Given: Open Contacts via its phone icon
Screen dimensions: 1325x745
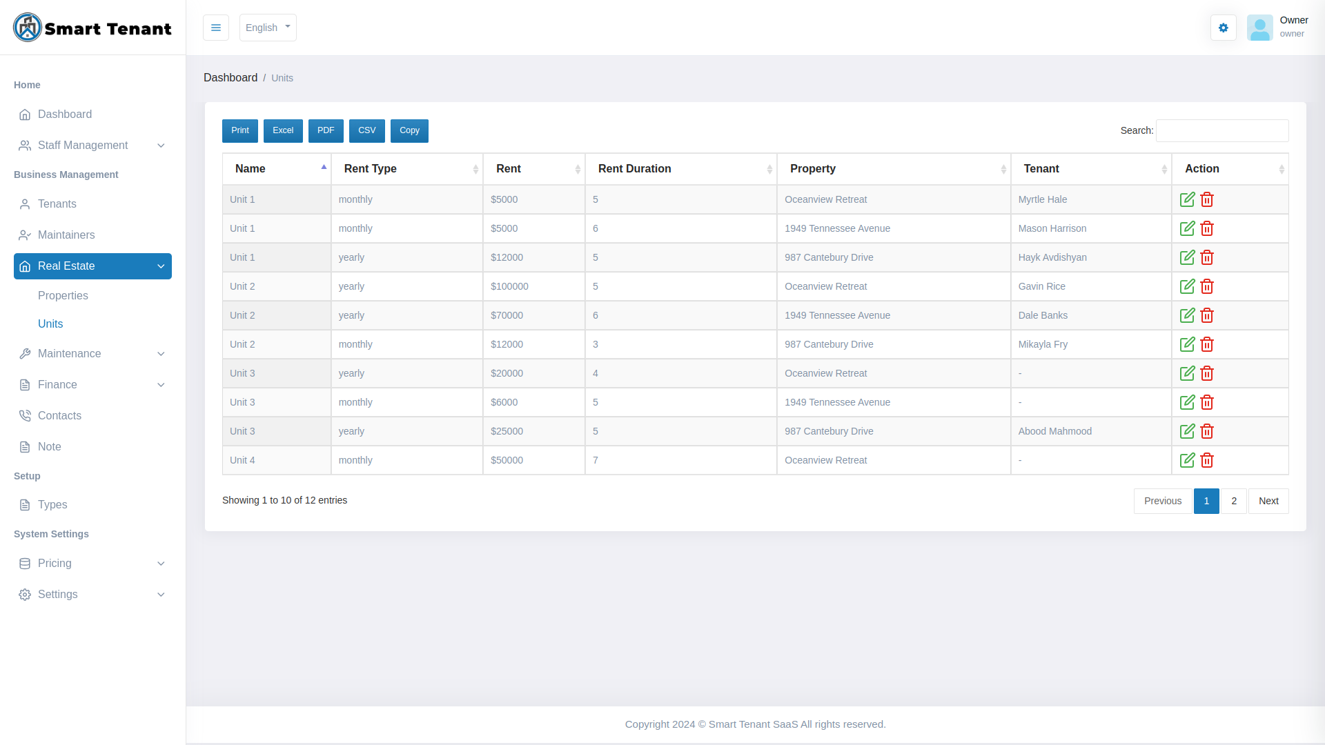Looking at the screenshot, I should click(x=25, y=415).
